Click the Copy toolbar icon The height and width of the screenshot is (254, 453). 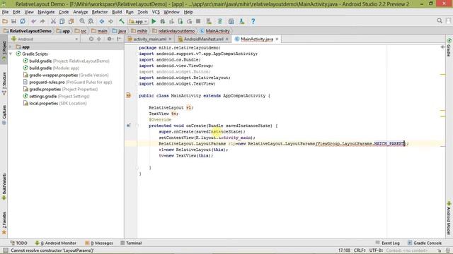[x=62, y=21]
